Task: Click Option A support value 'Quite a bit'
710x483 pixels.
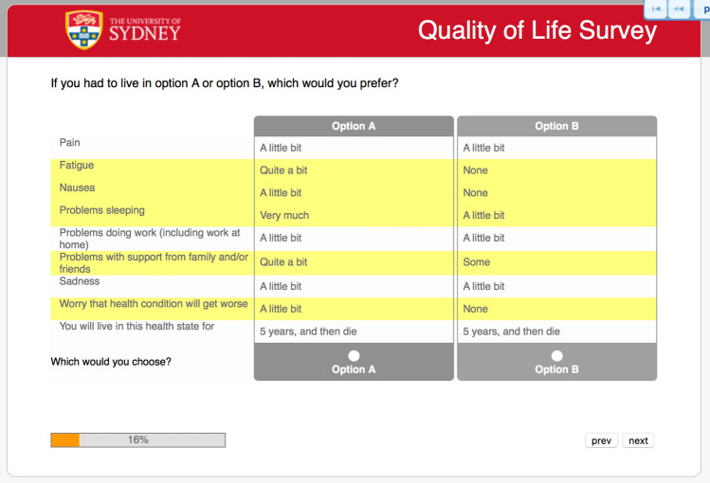Action: pos(283,262)
